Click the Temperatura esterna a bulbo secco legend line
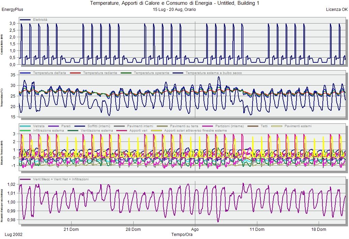The width and height of the screenshot is (349, 239). coord(178,73)
